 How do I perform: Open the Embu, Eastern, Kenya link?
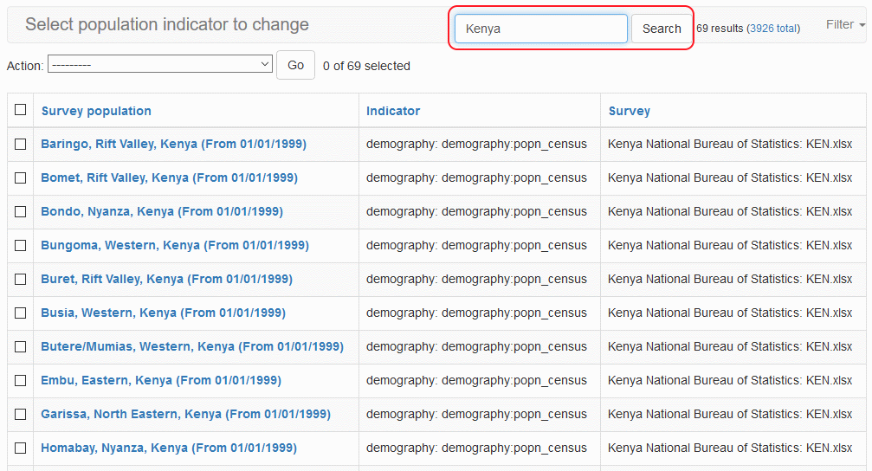click(160, 380)
